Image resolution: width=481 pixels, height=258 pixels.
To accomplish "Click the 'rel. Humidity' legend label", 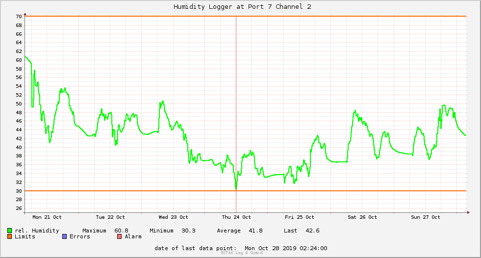I will 37,231.
